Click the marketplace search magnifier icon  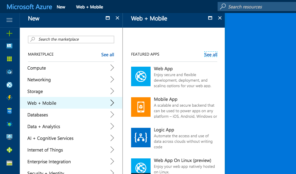33,39
